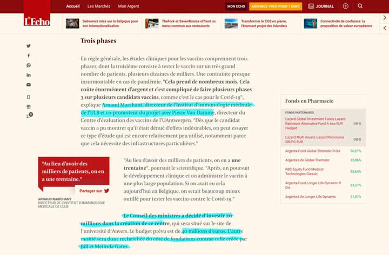Go to L'Echo homepage logo
The height and width of the screenshot is (255, 389).
click(37, 13)
